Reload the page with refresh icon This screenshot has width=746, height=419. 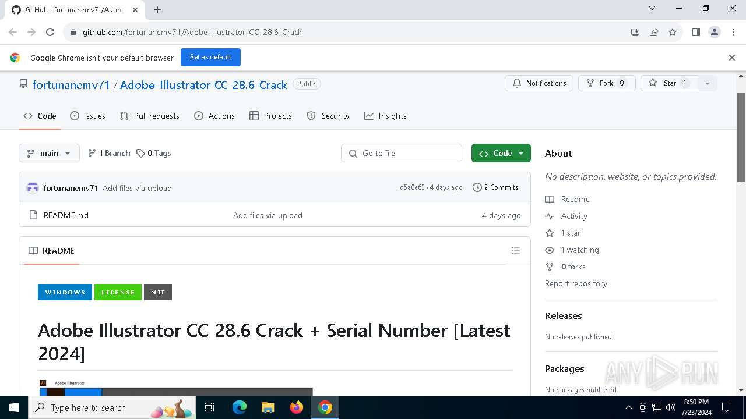point(50,32)
